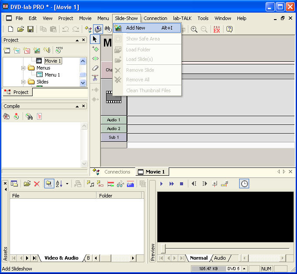Image resolution: width=297 pixels, height=274 pixels.
Task: Click the File column header in Assets
Action: click(53, 196)
